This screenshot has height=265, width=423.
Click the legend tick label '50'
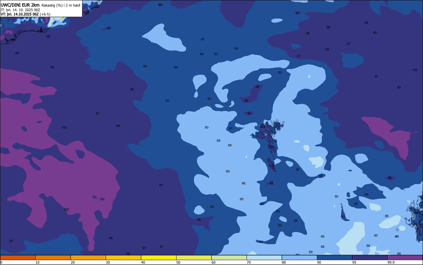(178, 262)
